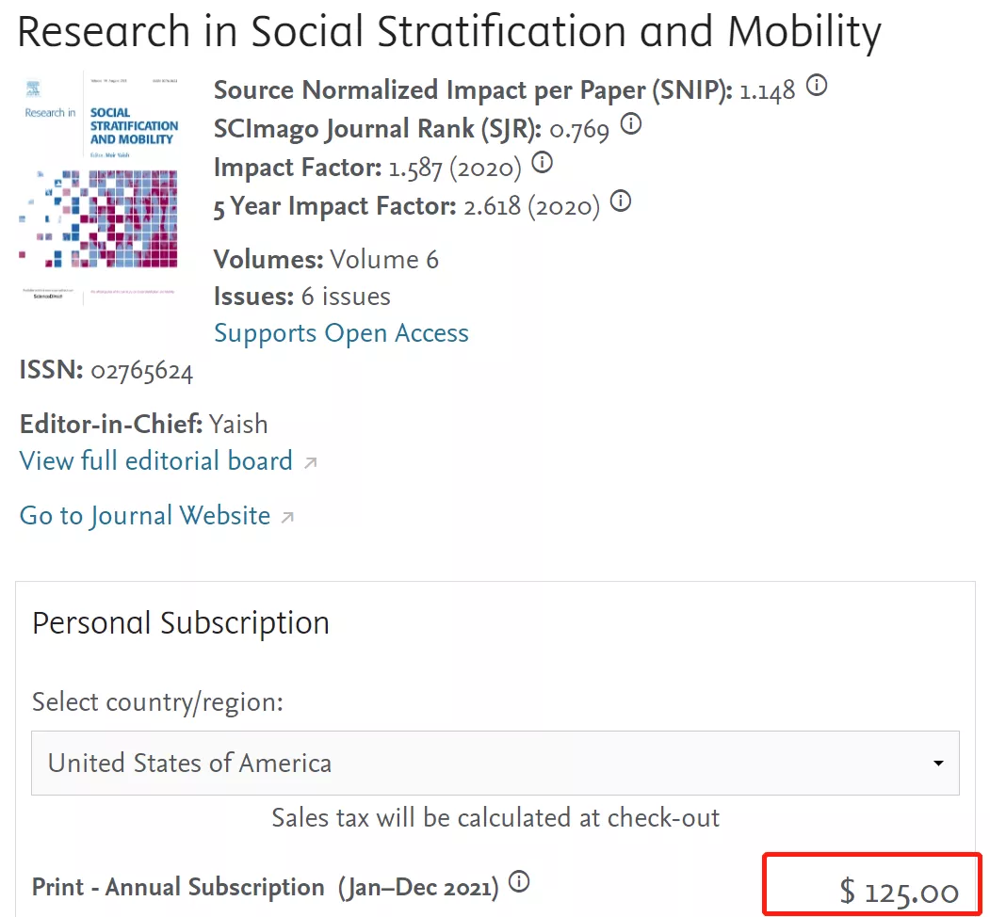Click the SNIP info icon
Viewport: 990px width, 917px height.
pyautogui.click(x=817, y=87)
